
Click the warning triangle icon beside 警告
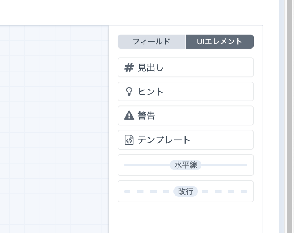coord(129,116)
